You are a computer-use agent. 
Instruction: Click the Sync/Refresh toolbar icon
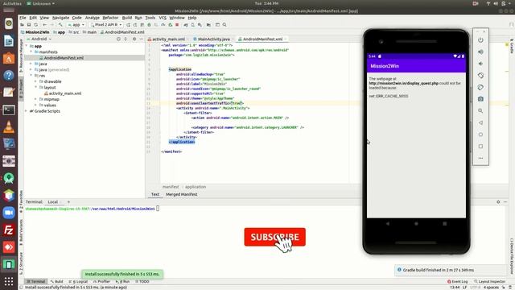coord(35,25)
